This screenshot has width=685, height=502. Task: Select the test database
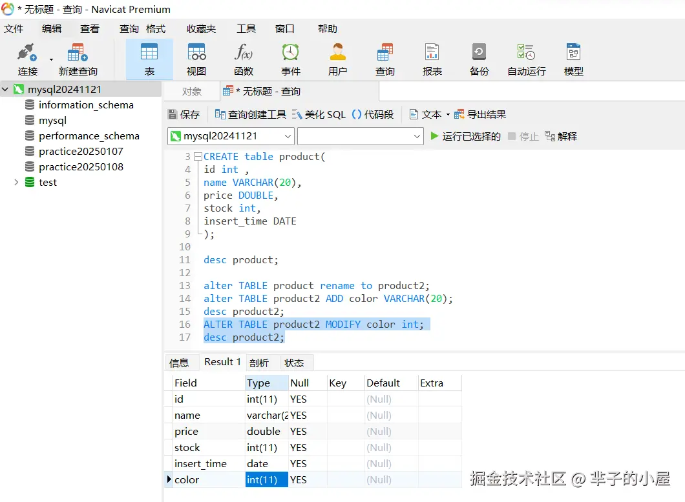pos(48,183)
